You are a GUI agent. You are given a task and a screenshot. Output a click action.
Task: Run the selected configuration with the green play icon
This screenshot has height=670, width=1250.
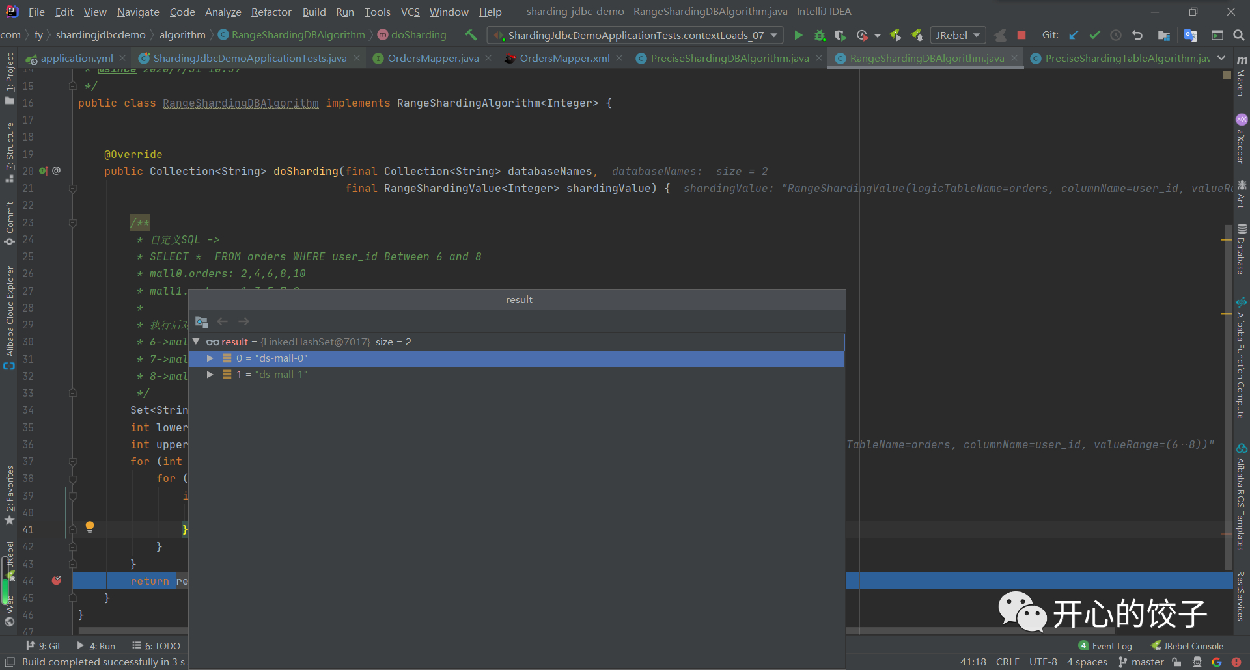pyautogui.click(x=798, y=35)
